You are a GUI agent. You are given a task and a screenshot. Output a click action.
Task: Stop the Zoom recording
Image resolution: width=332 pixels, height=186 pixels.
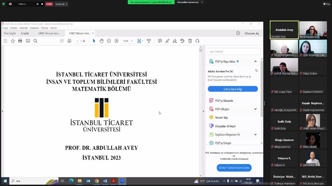point(42,4)
